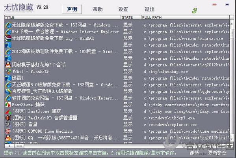Click the IE icon beside 无忧隐藏破解版免费下载 - 163网盘
The height and width of the screenshot is (158, 236).
8,25
